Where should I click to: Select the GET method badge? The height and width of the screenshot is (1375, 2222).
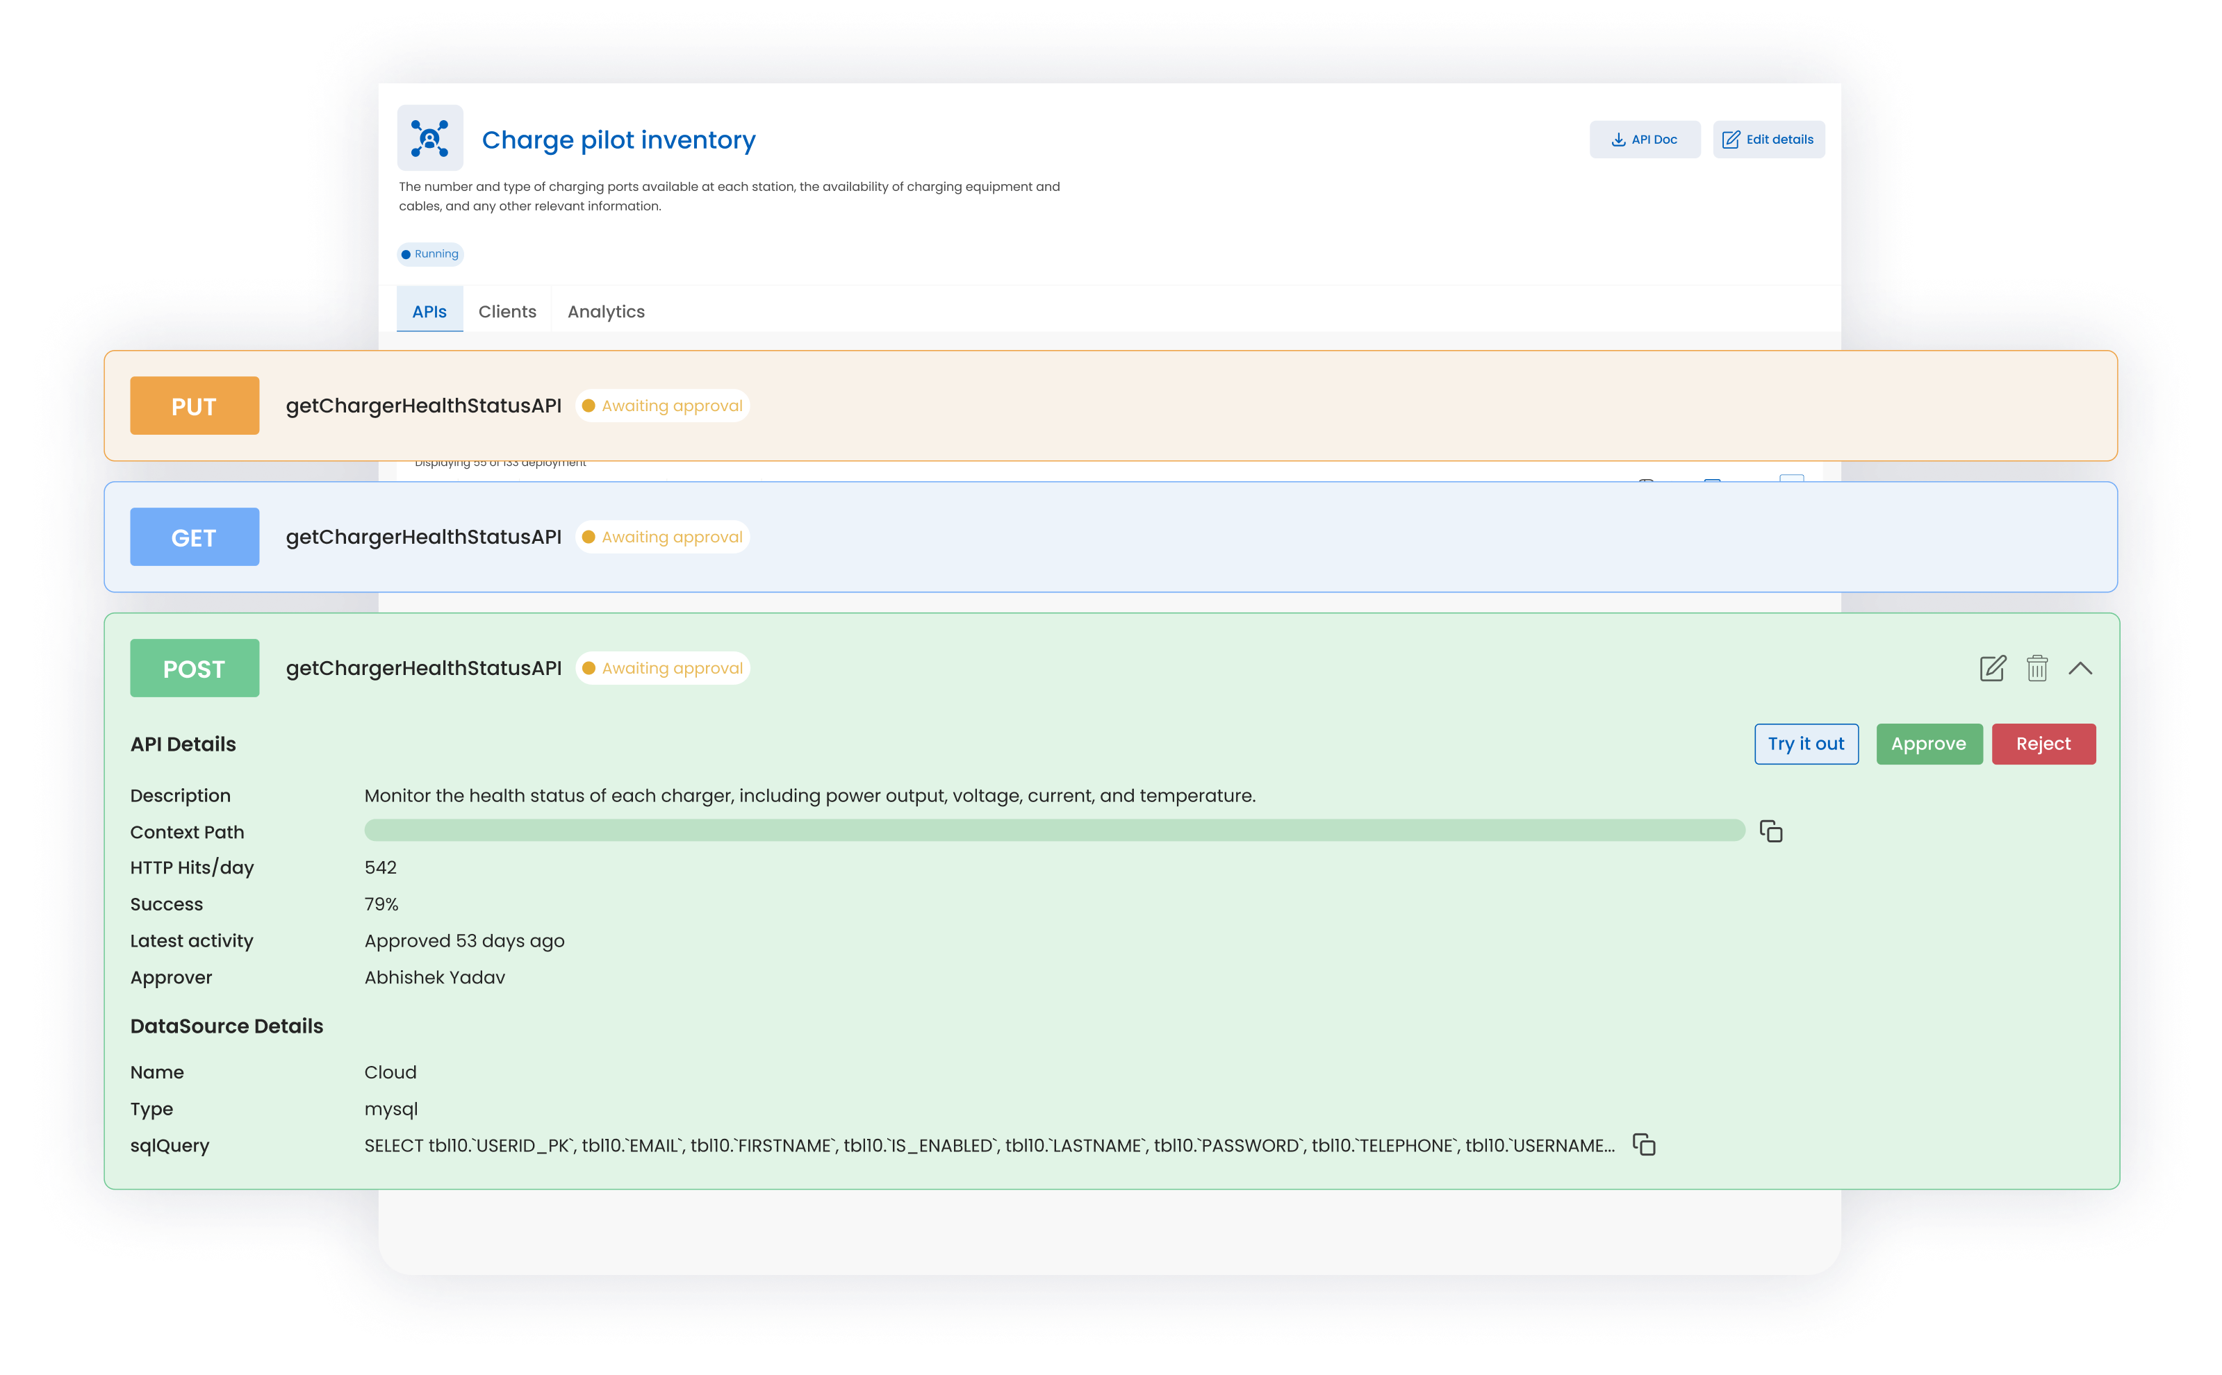click(x=194, y=537)
